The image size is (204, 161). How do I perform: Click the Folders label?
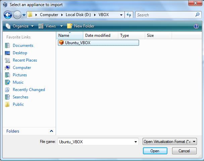13,131
